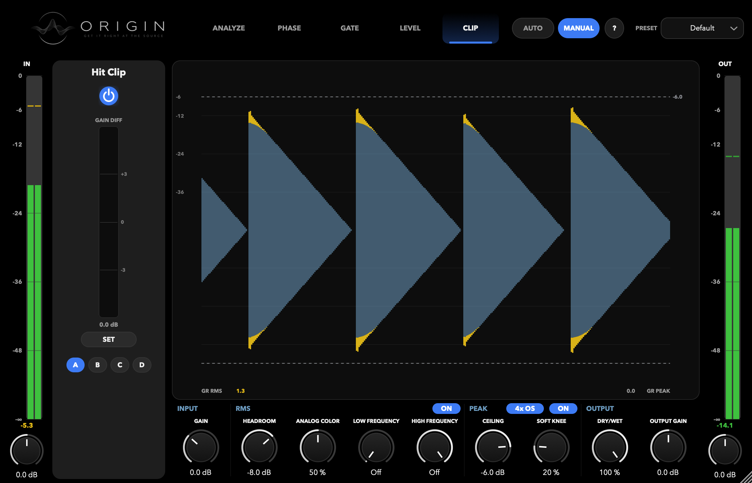Click the ceiling value -6.0 dB
The height and width of the screenshot is (483, 752).
[x=492, y=472]
